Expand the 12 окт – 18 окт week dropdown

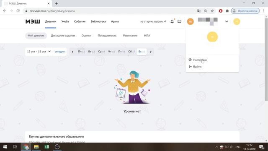[39, 51]
